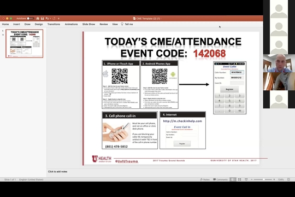Click the zoom in plus button
Image resolution: width=295 pixels, height=197 pixels.
tap(274, 179)
